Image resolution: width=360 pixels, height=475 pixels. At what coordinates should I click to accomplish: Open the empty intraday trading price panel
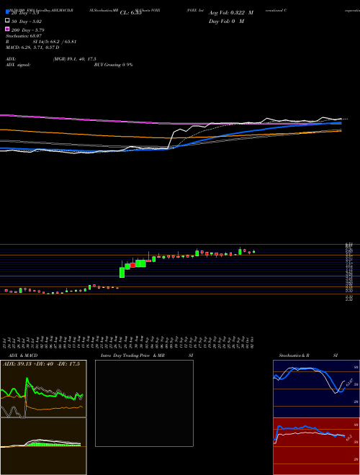tap(144, 403)
